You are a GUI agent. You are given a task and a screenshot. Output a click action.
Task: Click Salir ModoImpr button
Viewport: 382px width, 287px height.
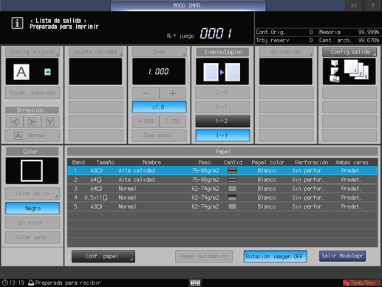click(x=342, y=256)
